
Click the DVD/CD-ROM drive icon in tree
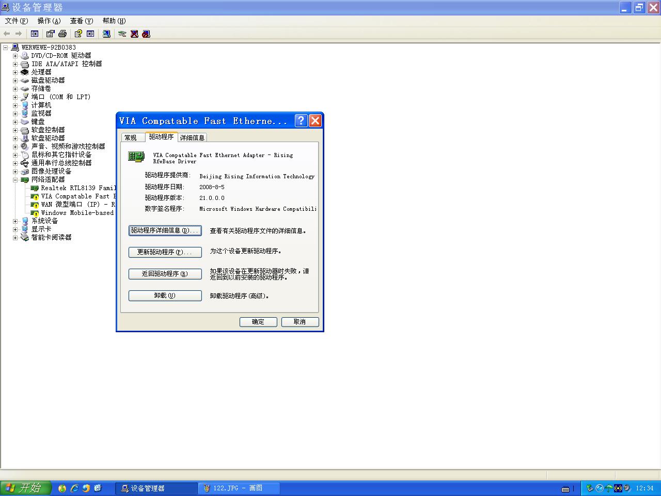point(24,55)
